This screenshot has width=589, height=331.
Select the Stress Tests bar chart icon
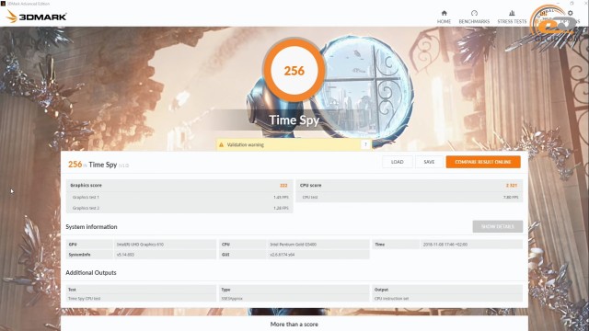pyautogui.click(x=512, y=13)
